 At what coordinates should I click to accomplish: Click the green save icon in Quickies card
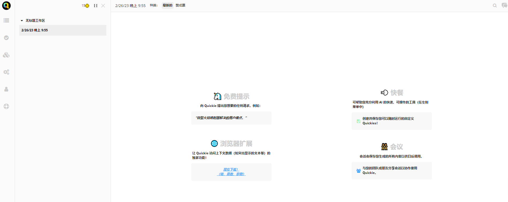[x=359, y=121]
